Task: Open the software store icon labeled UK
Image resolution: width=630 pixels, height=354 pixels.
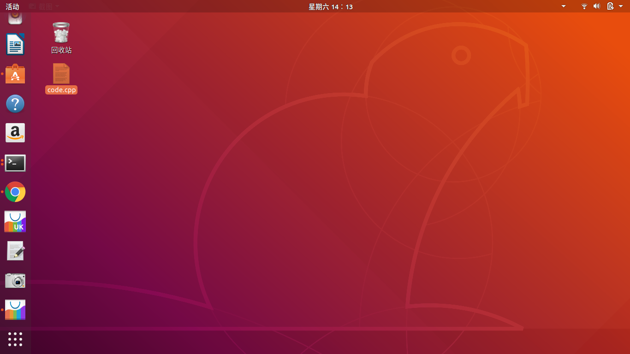Action: click(15, 222)
